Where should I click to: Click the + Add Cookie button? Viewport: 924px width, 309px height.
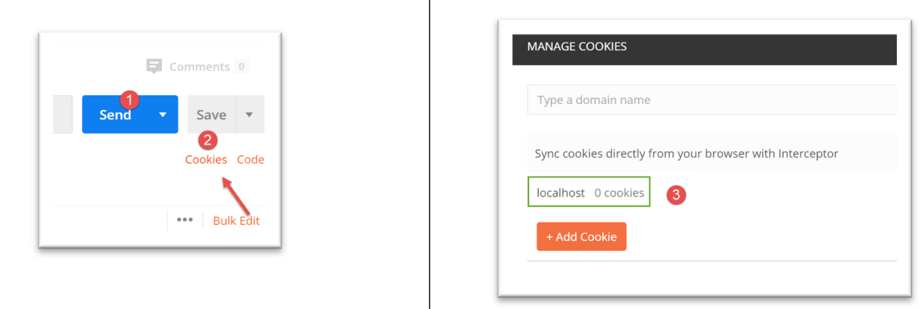coord(581,237)
